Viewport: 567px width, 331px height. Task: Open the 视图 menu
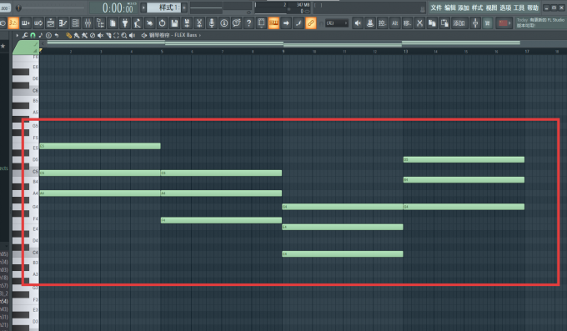[491, 8]
